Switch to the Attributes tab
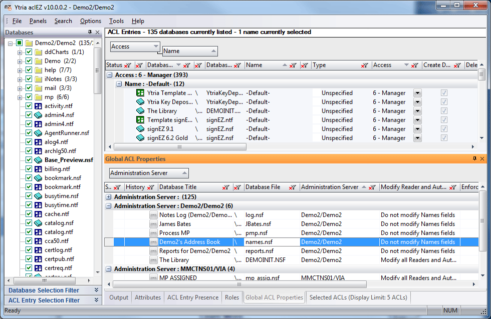 148,297
